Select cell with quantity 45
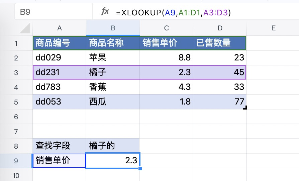The width and height of the screenshot is (299, 181). coord(220,72)
